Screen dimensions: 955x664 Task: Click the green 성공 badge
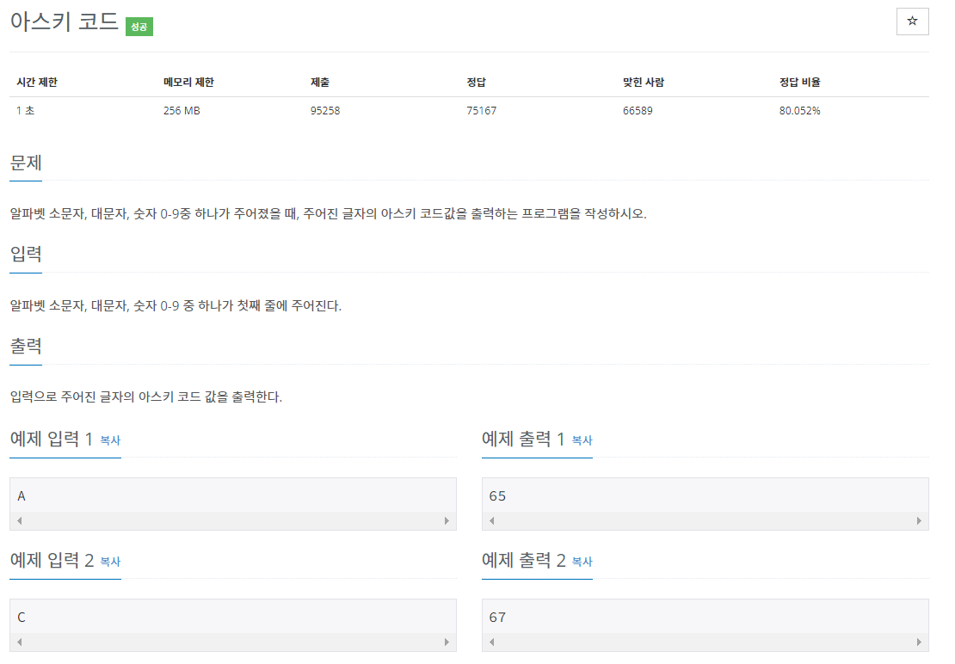pos(139,27)
